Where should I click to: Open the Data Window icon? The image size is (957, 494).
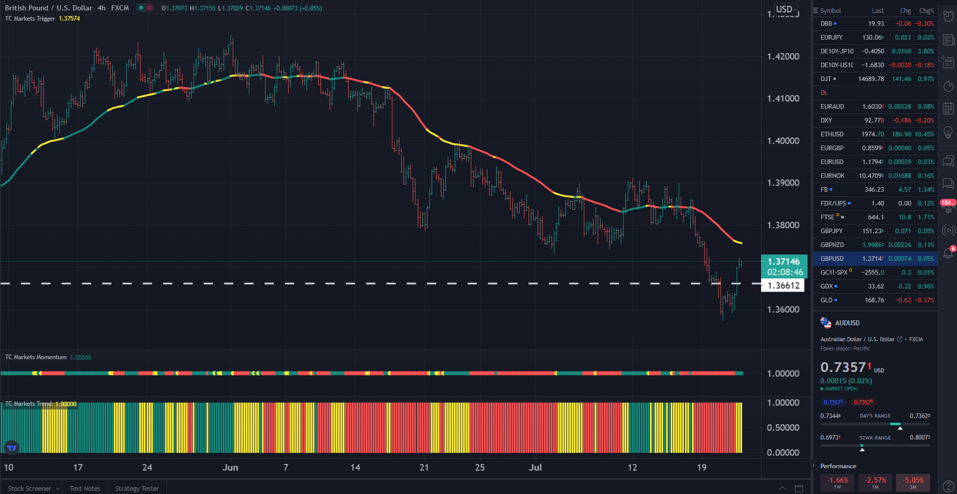tap(948, 62)
